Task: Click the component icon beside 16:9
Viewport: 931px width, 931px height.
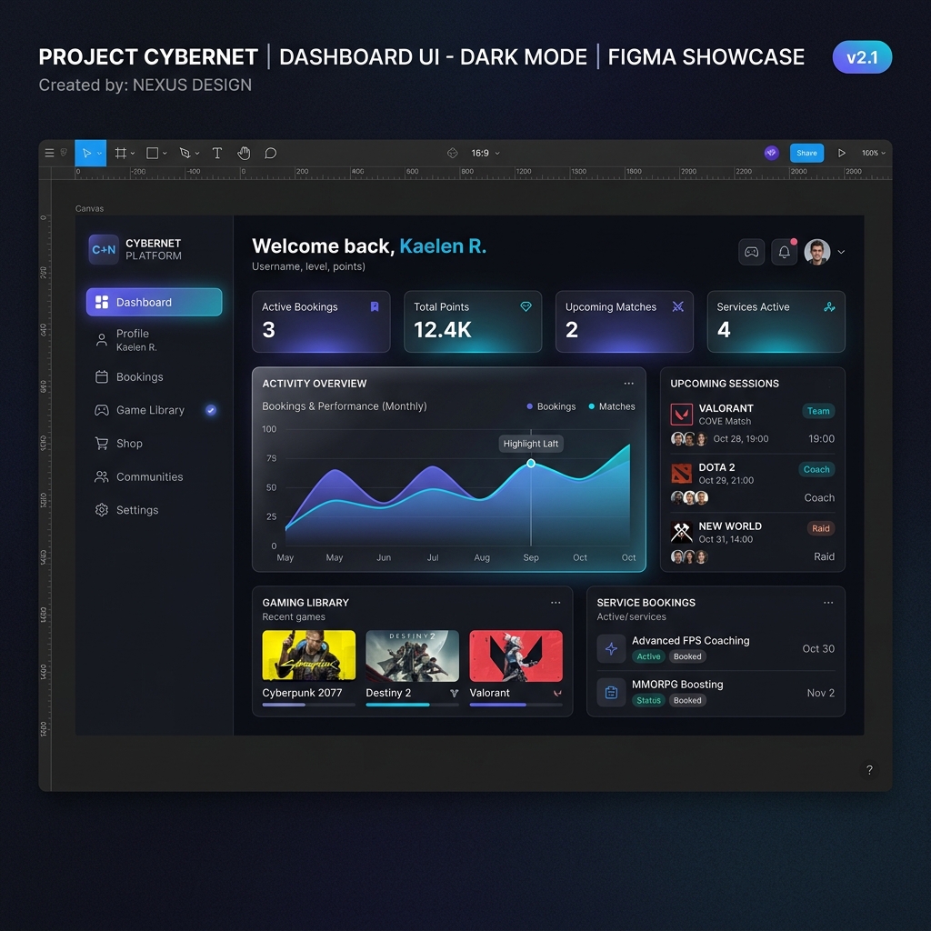Action: point(453,153)
